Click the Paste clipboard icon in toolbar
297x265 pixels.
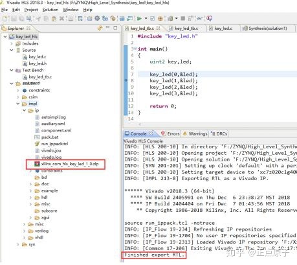pos(54,19)
